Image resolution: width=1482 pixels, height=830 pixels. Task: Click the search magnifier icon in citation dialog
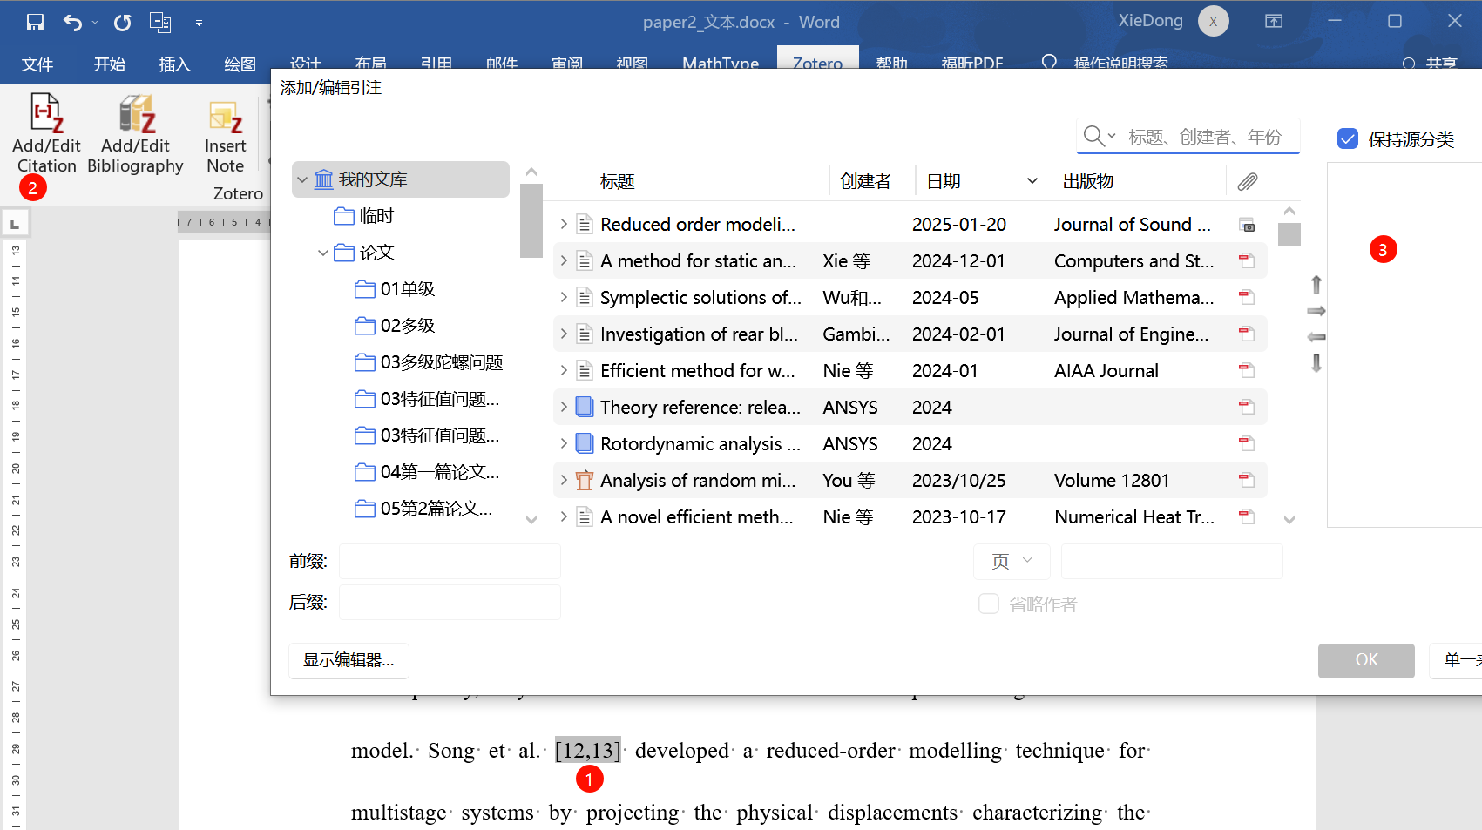[x=1093, y=136]
